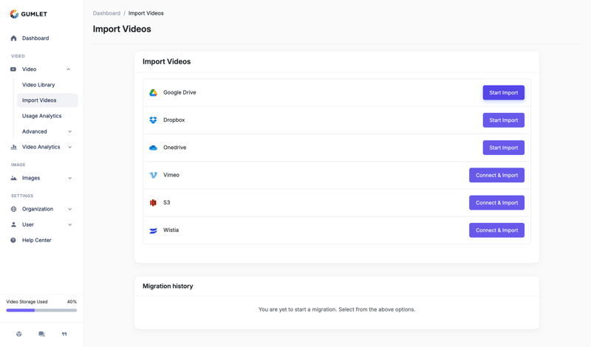Click the support lifebuoy icon at sidebar bottom
Screen dimensions: 591x347
coord(19,334)
